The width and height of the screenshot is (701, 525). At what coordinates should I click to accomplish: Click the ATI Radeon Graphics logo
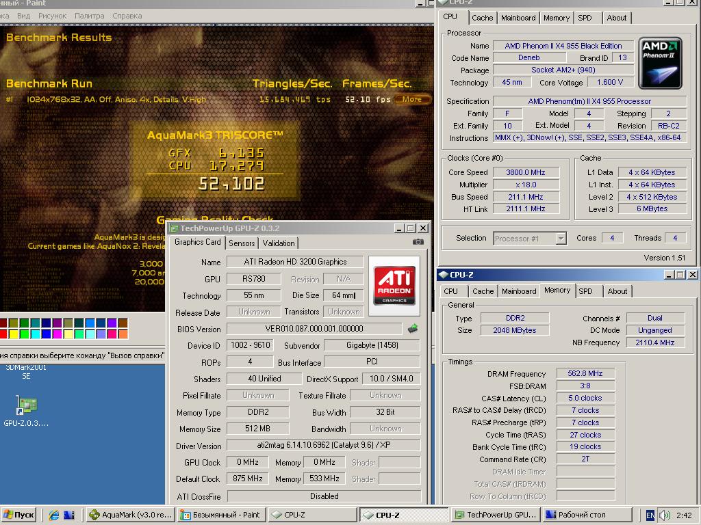394,286
